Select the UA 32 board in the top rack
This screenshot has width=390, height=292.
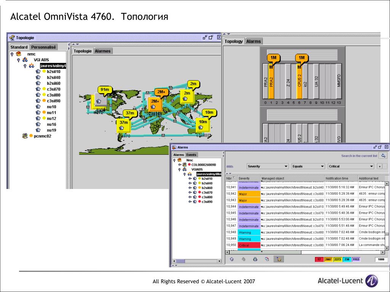click(316, 81)
